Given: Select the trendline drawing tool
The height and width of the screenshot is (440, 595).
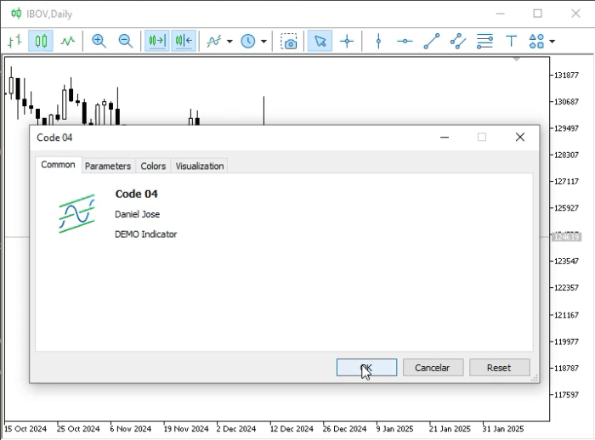Looking at the screenshot, I should coord(432,41).
